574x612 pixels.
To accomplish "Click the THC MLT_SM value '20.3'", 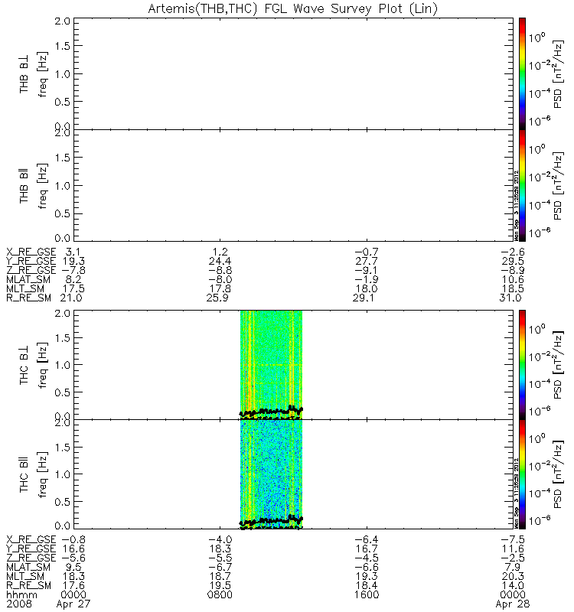I will [x=513, y=576].
